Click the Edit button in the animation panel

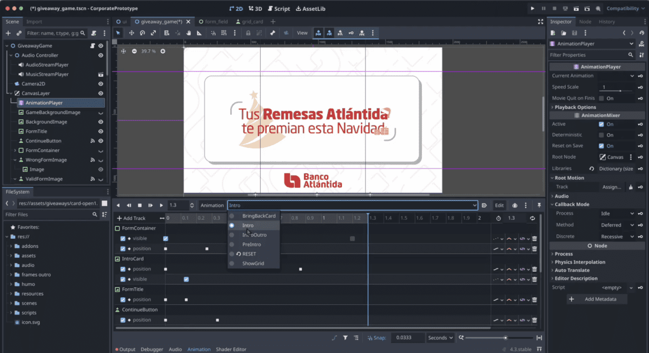[x=500, y=205]
